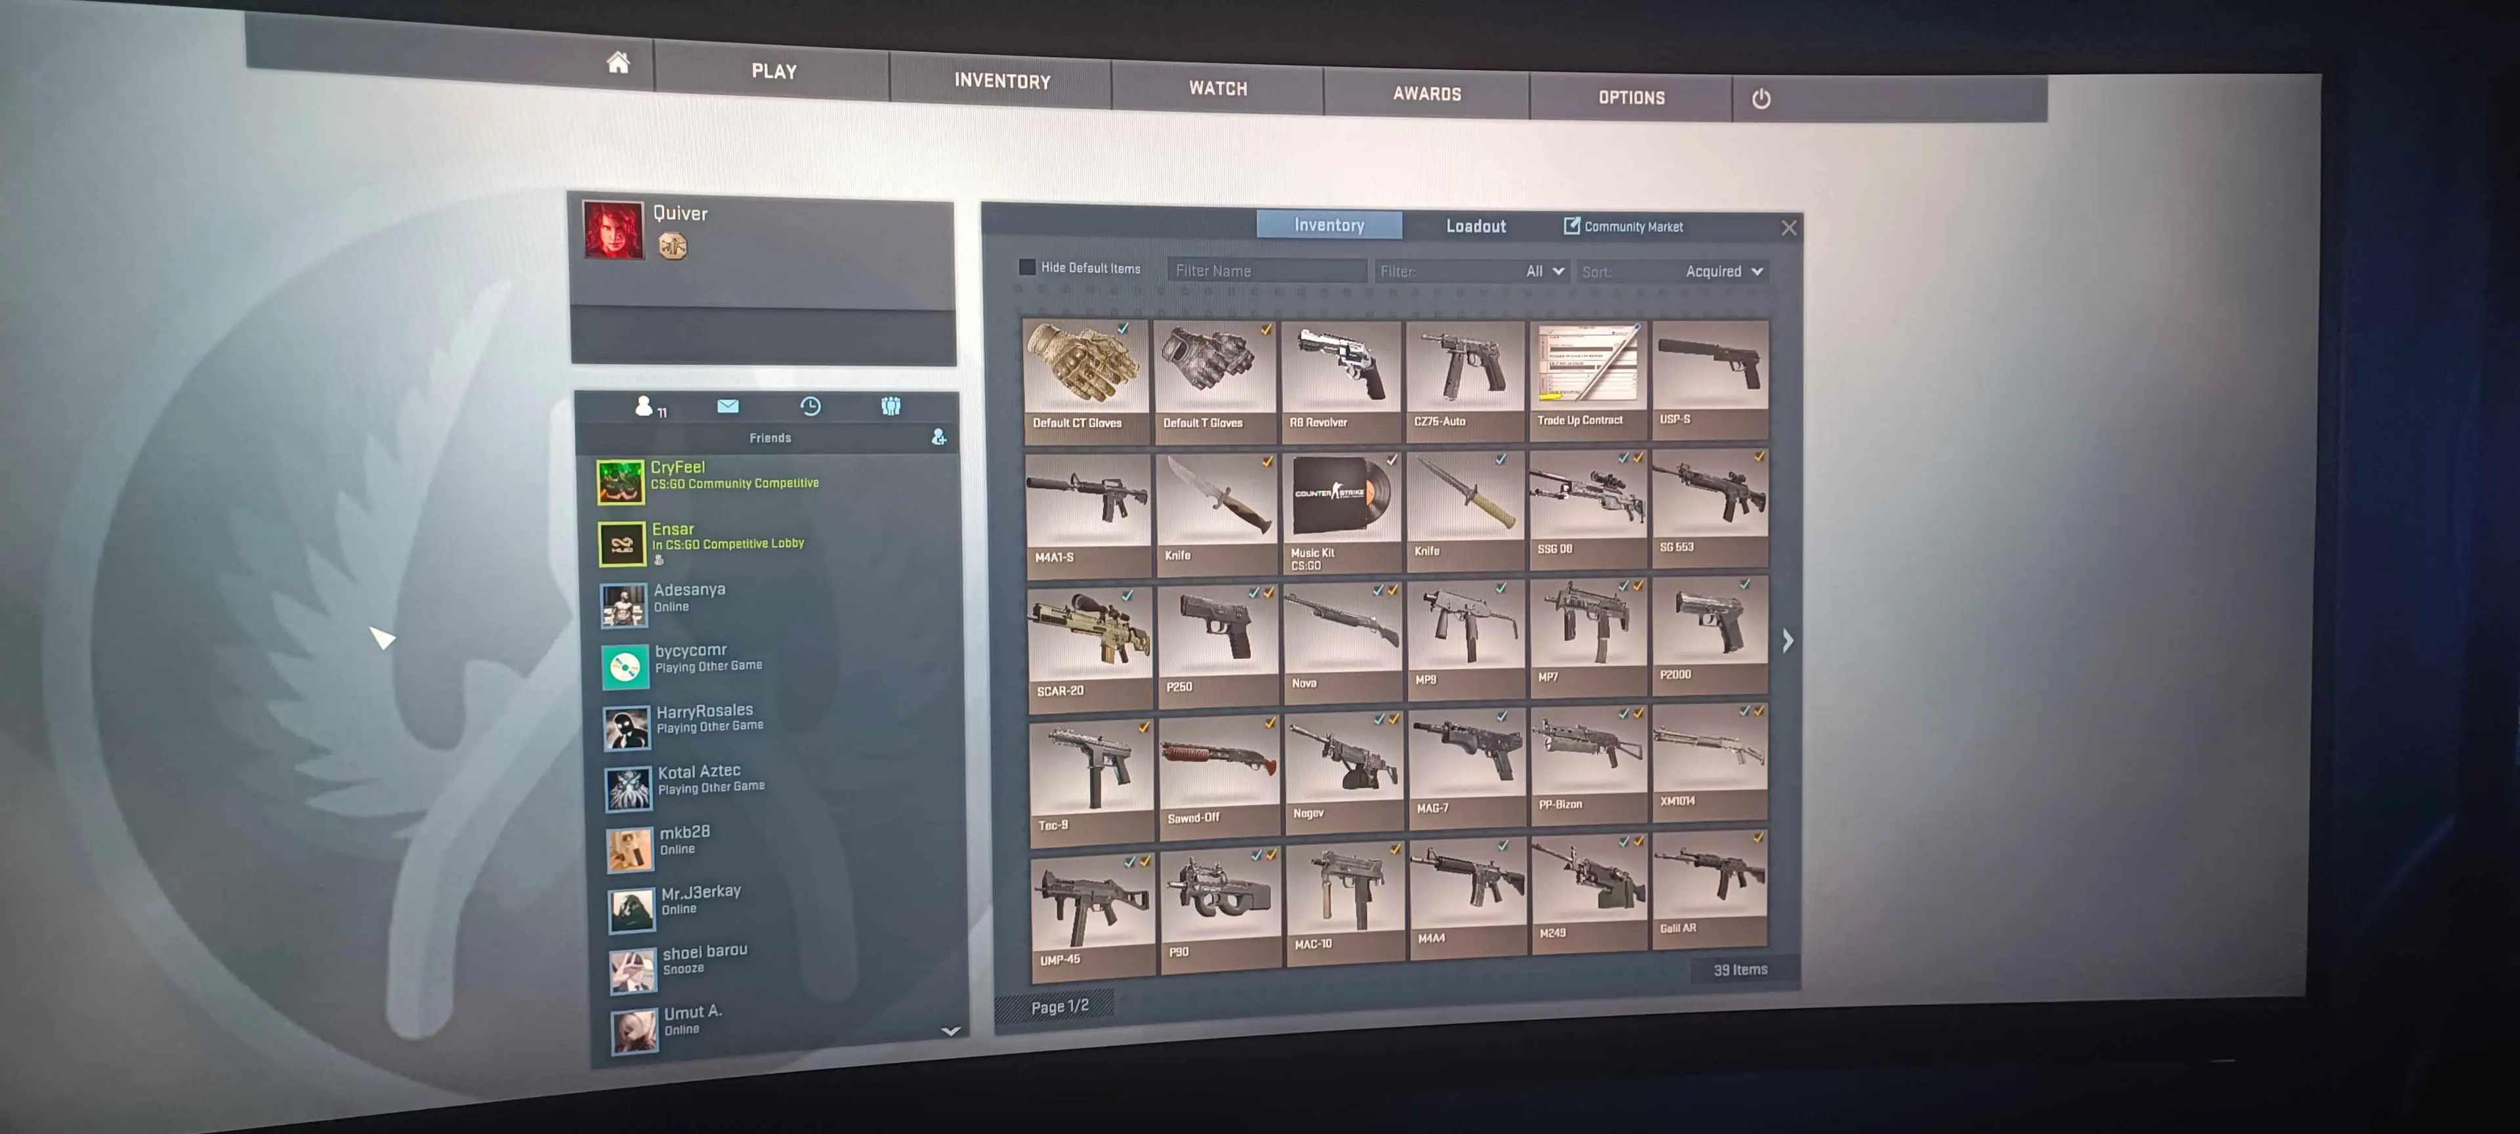Screen dimensions: 2520x1134
Task: Select the MP7 item
Action: [1587, 638]
